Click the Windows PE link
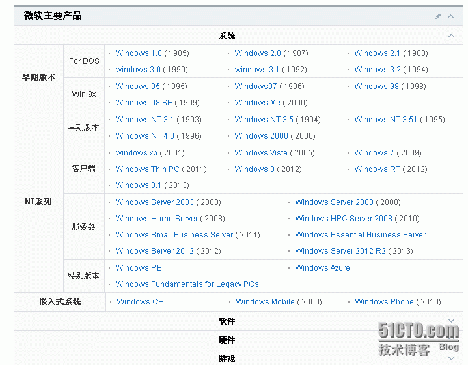The height and width of the screenshot is (365, 468). click(x=138, y=267)
